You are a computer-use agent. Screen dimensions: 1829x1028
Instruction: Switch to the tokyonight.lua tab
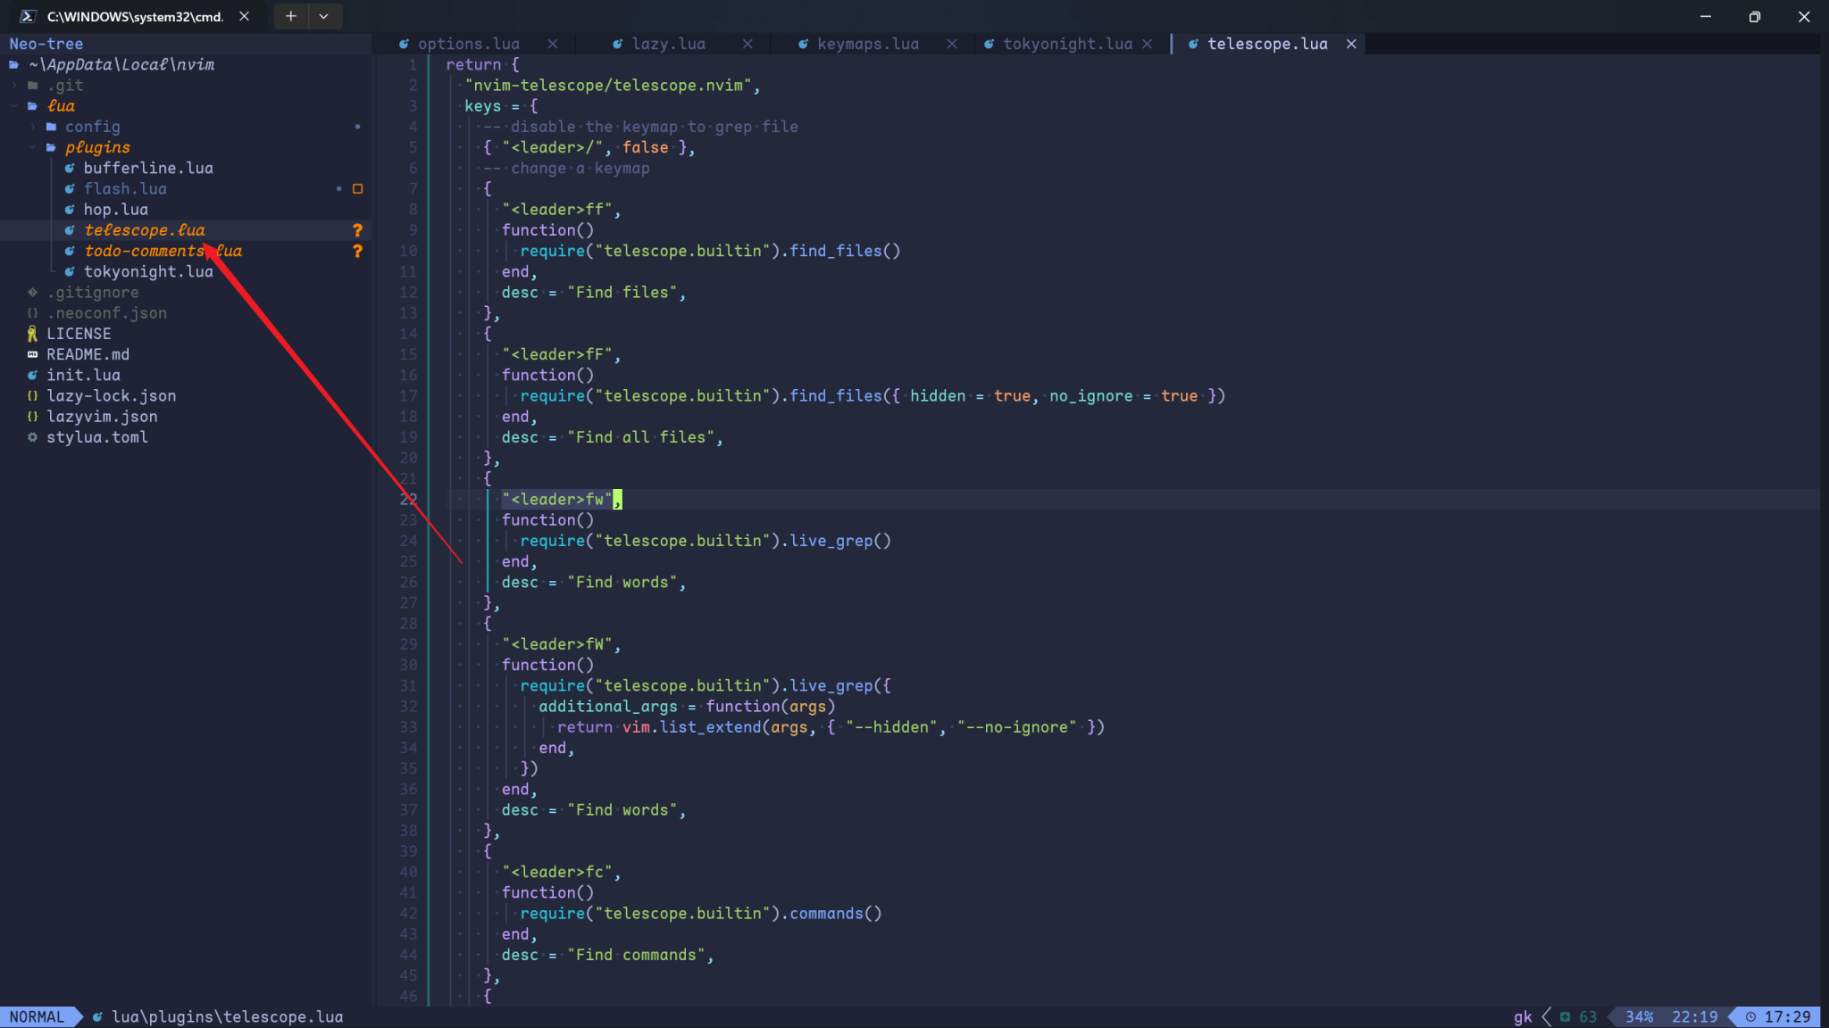coord(1068,43)
